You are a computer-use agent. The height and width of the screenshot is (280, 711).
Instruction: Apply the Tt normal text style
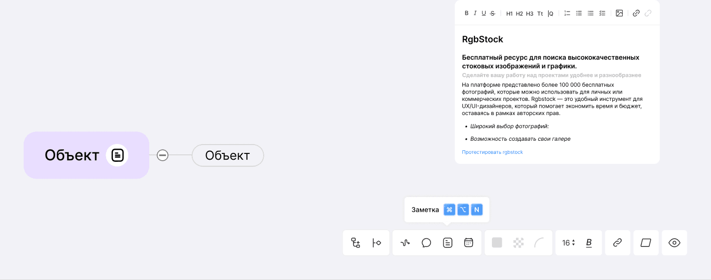(540, 14)
